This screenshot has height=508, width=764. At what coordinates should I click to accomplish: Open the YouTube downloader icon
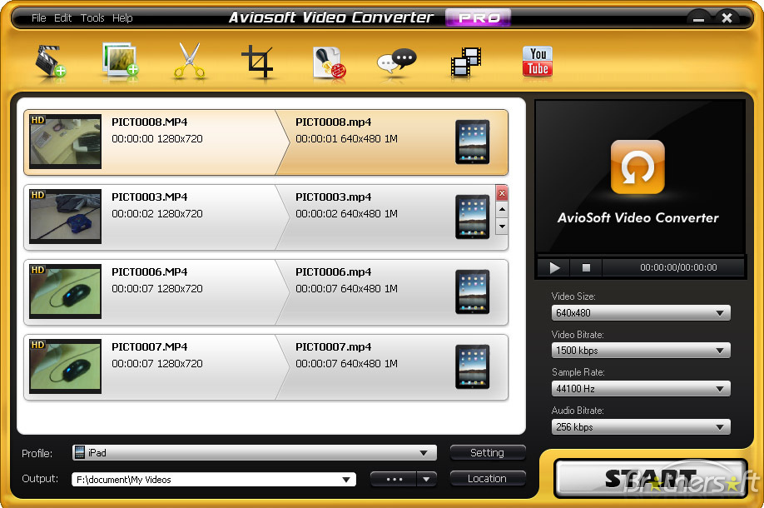tap(538, 62)
